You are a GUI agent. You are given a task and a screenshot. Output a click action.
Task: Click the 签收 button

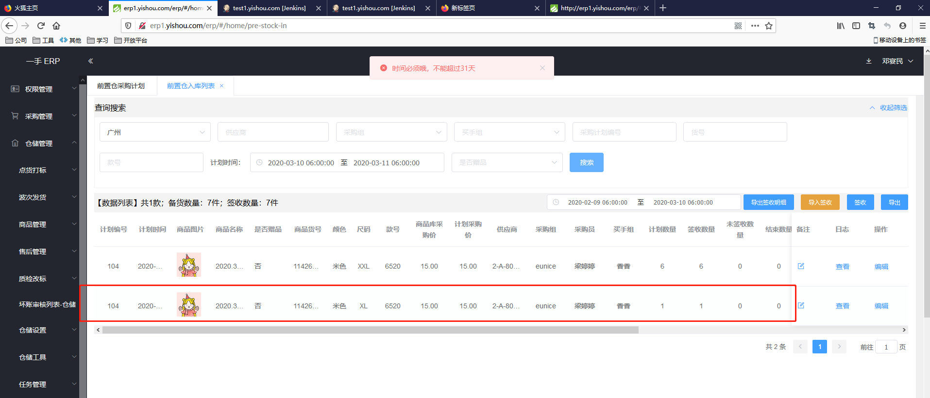pos(861,202)
